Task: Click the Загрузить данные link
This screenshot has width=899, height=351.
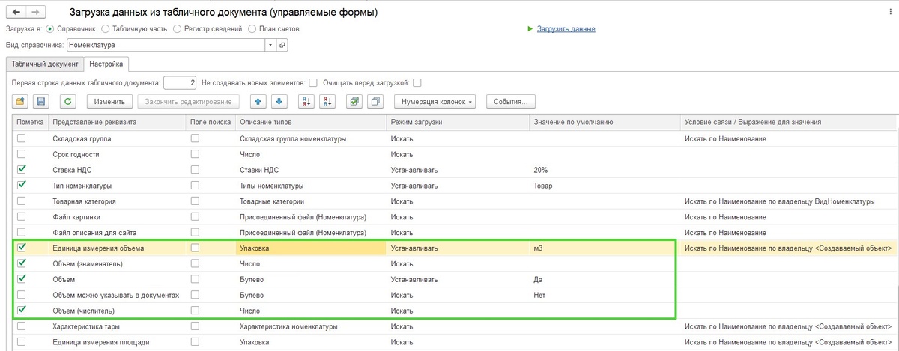Action: (566, 29)
